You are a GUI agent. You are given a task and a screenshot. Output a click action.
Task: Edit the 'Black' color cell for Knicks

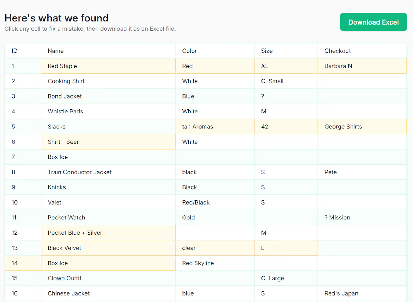[x=215, y=187]
